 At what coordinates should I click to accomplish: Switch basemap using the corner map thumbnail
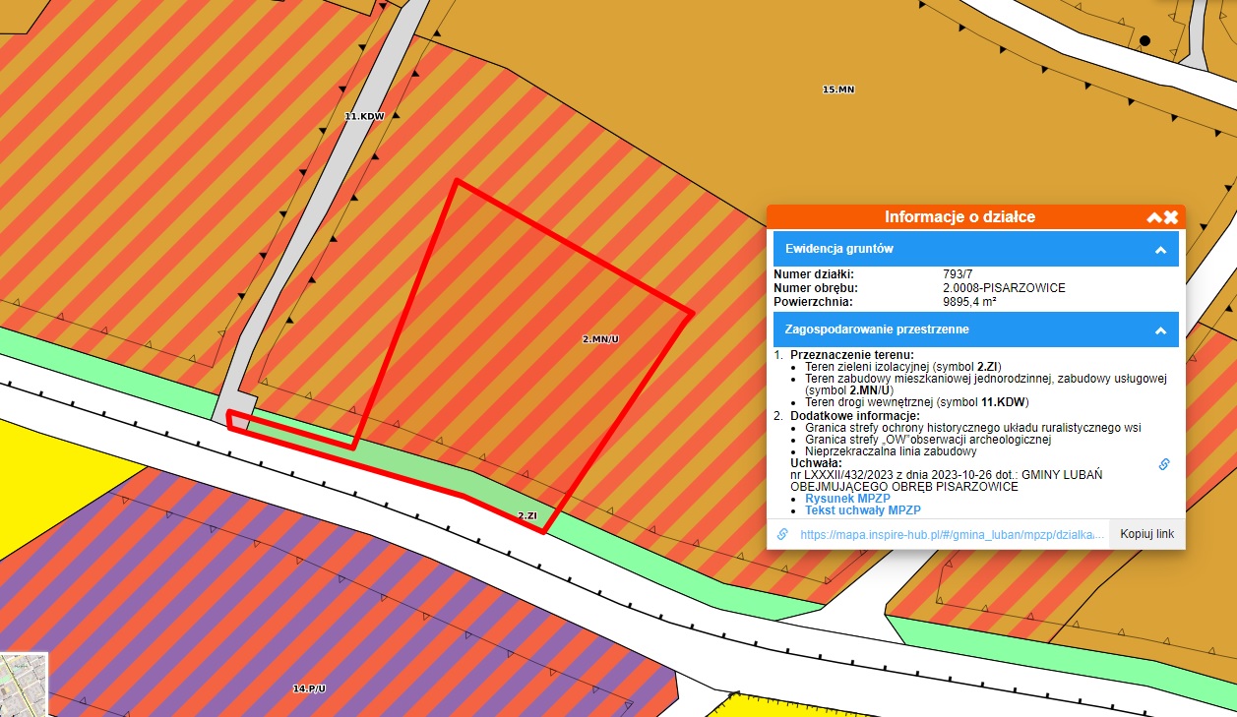click(23, 685)
